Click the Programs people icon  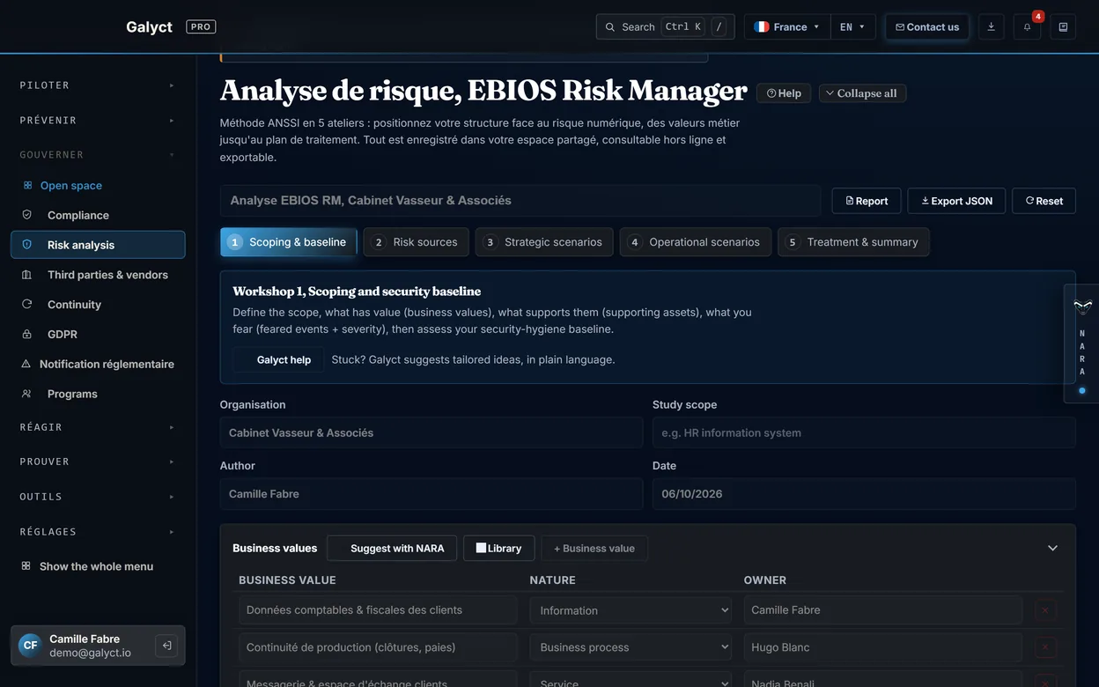(x=27, y=394)
